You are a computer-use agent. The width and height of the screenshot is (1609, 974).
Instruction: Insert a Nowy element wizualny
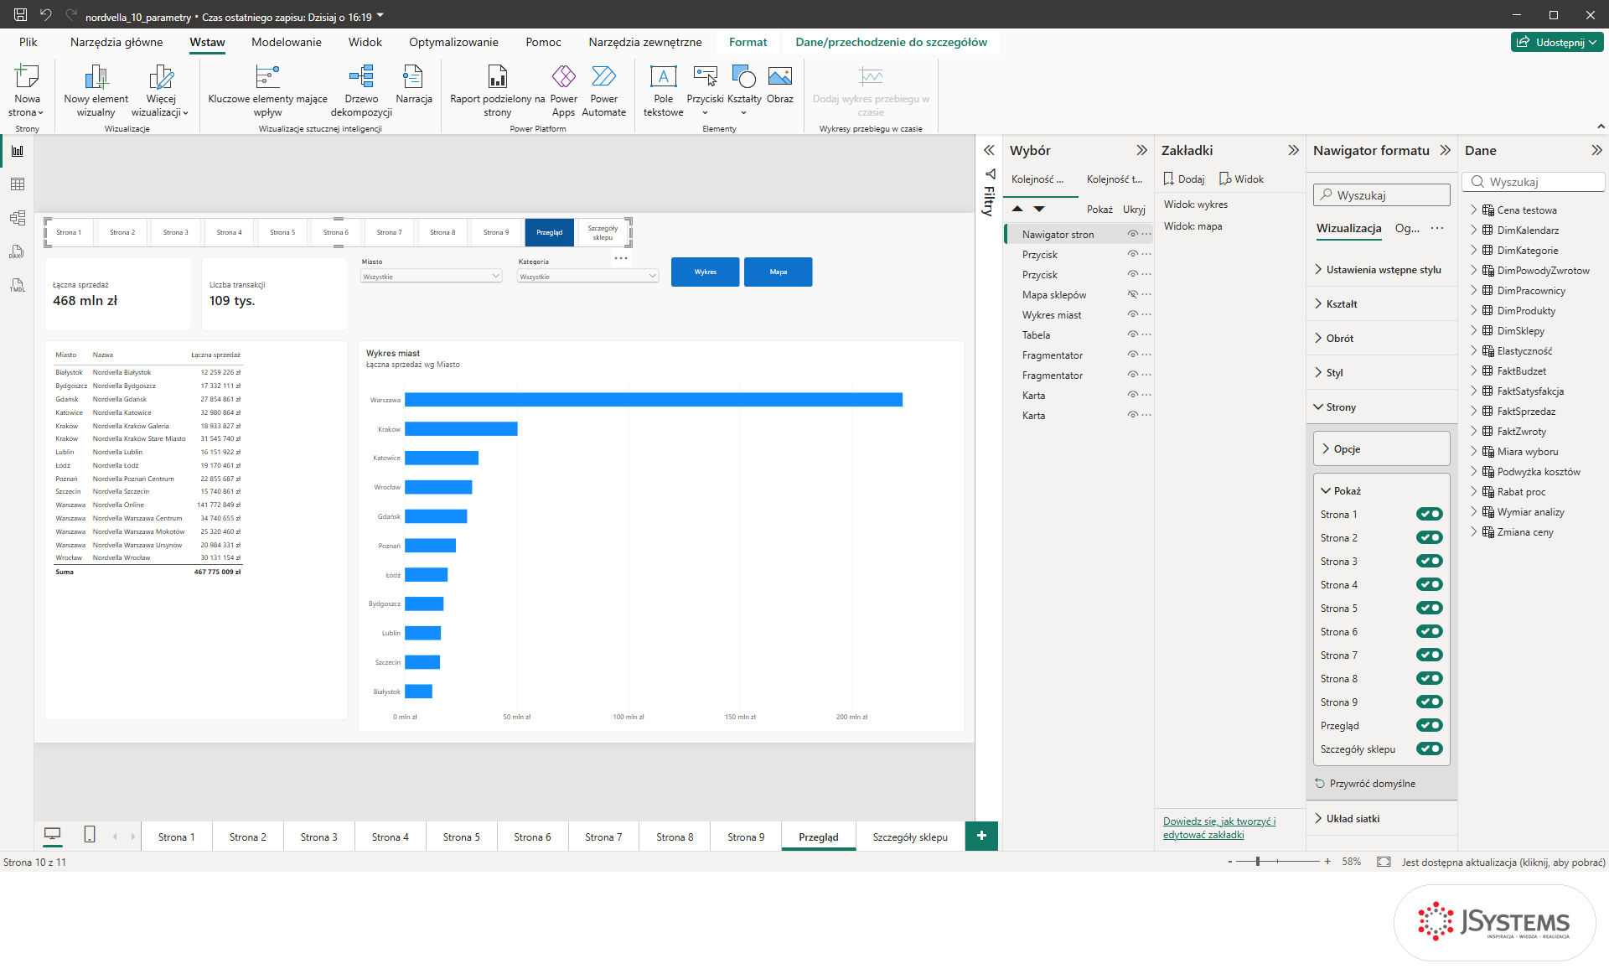(96, 91)
